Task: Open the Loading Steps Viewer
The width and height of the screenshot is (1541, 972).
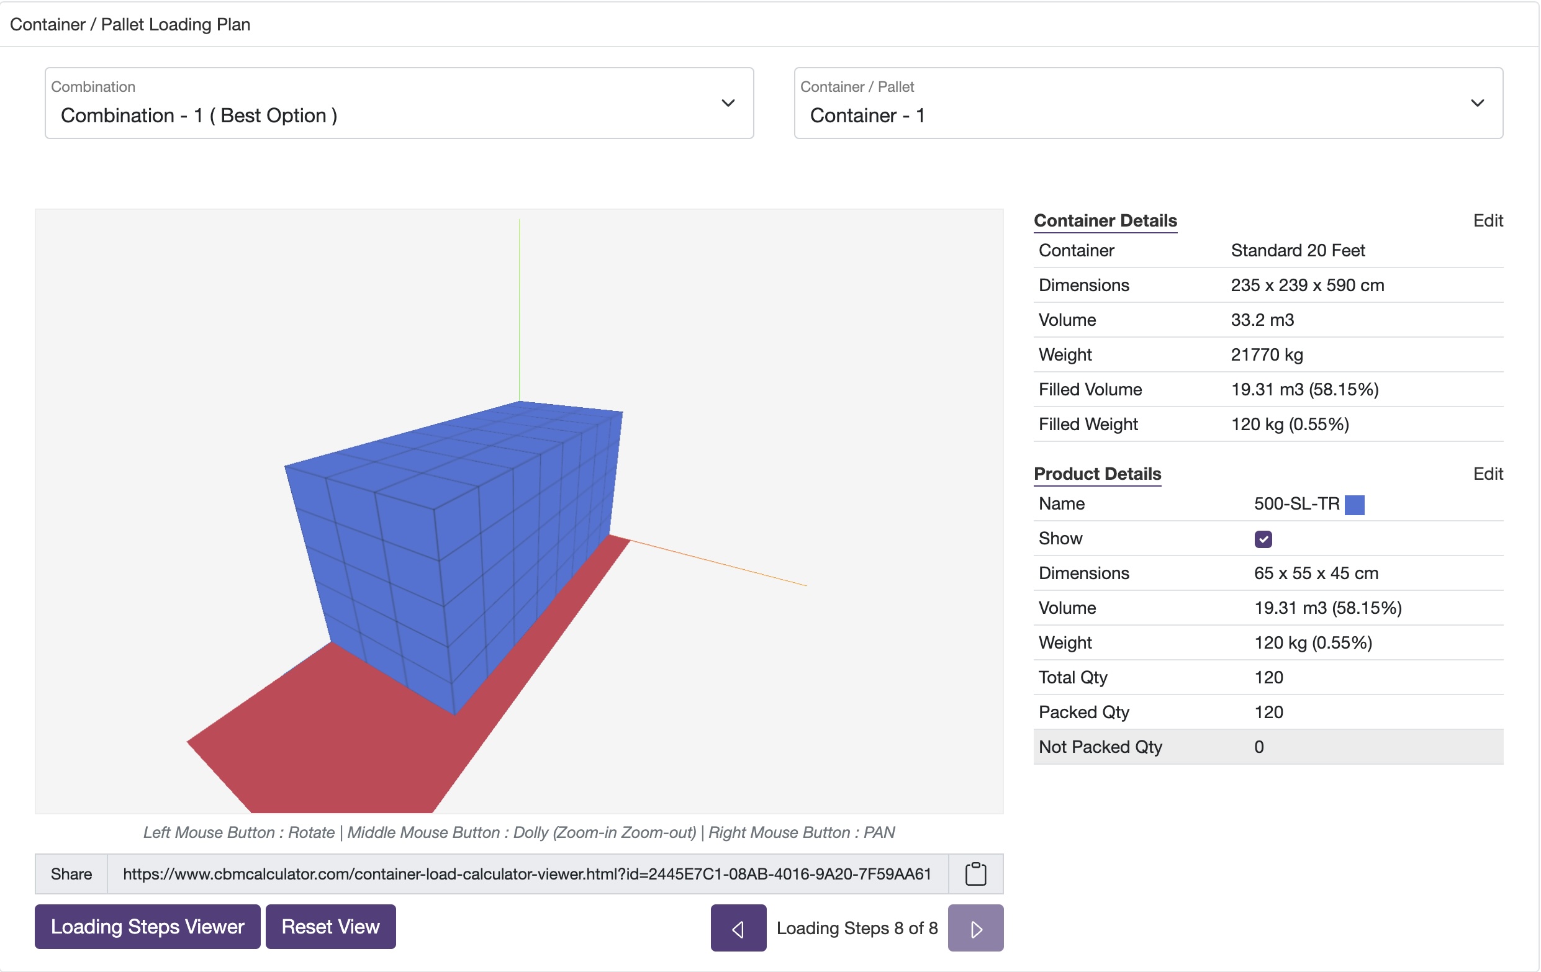Action: pyautogui.click(x=147, y=926)
